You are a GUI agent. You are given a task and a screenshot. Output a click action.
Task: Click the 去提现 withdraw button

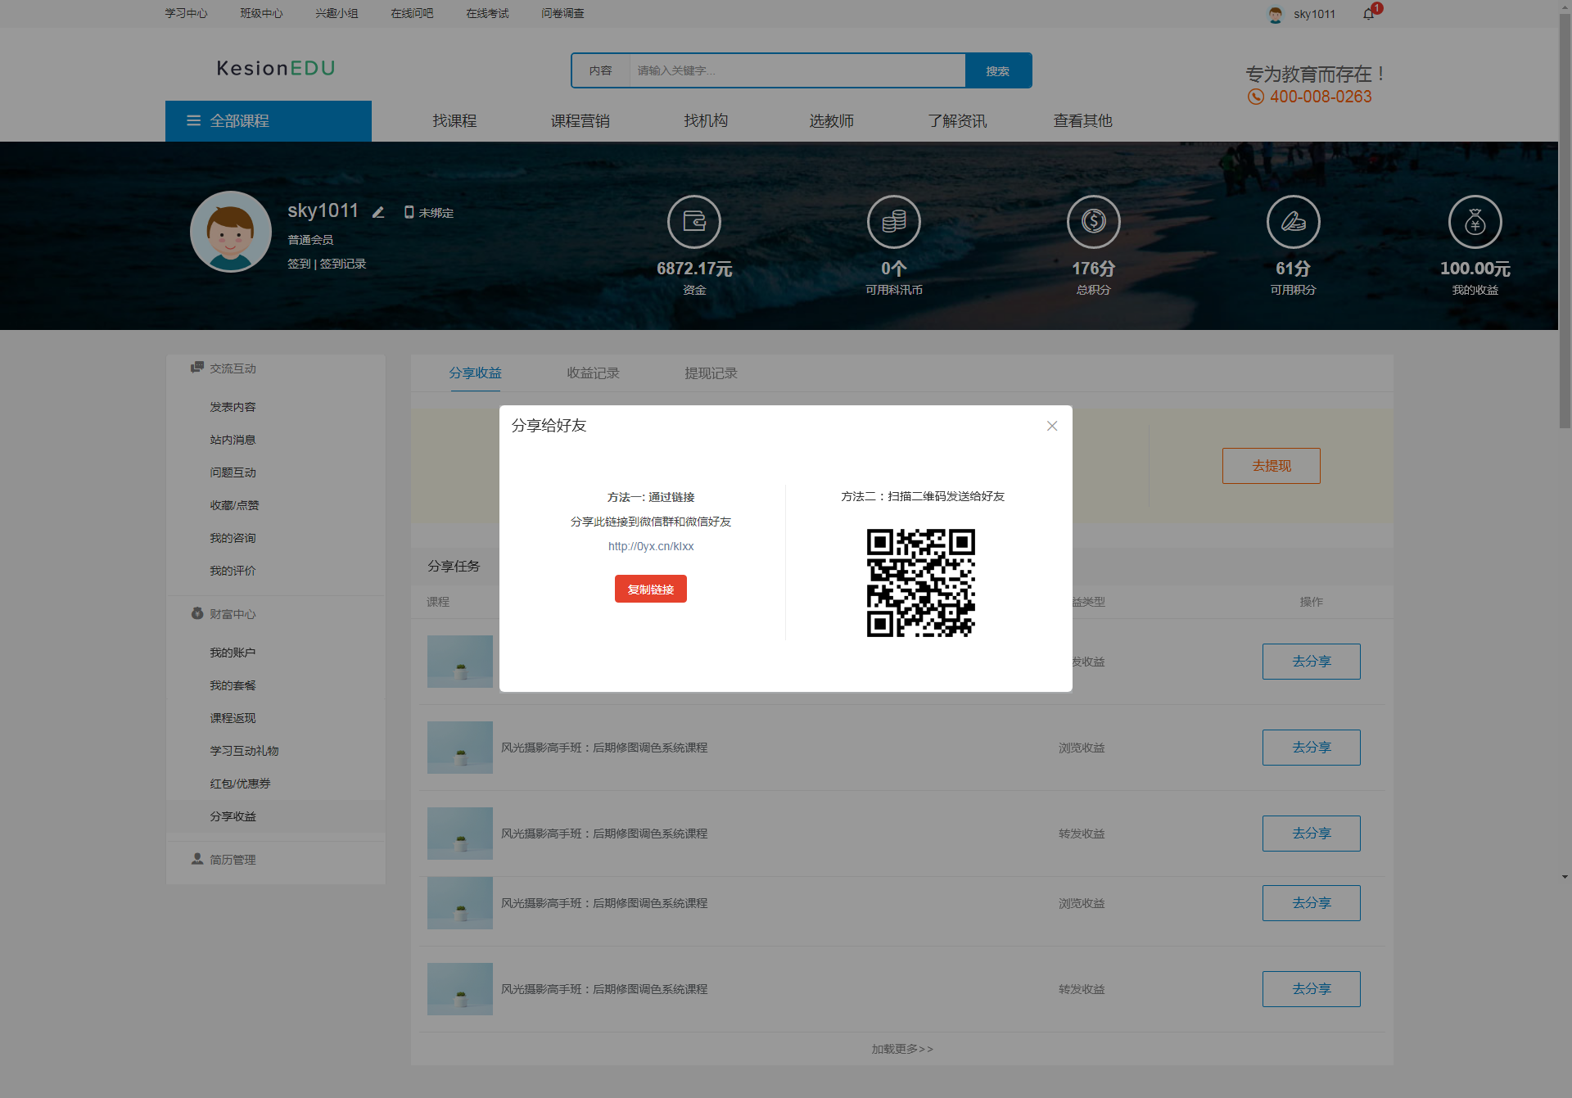(1271, 466)
